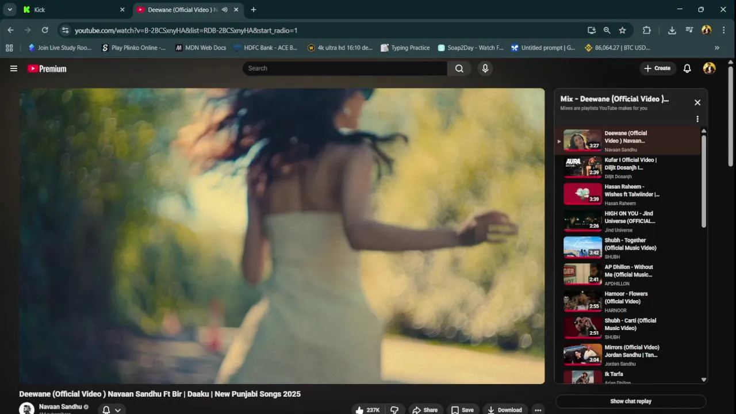Open MDN Web Docs bookmark
The height and width of the screenshot is (414, 736).
(201, 48)
